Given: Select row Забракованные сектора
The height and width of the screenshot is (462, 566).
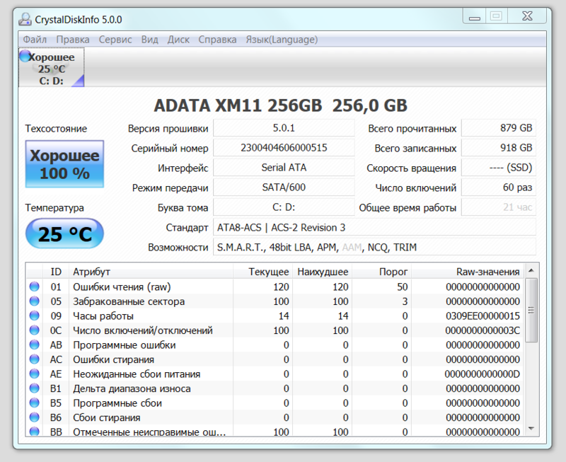Looking at the screenshot, I should [x=275, y=301].
